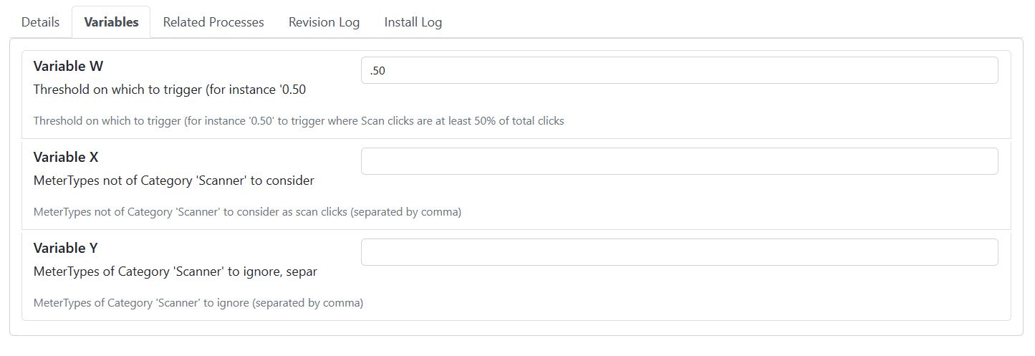
Task: Click the 'Variable Y' heading
Action: [66, 248]
